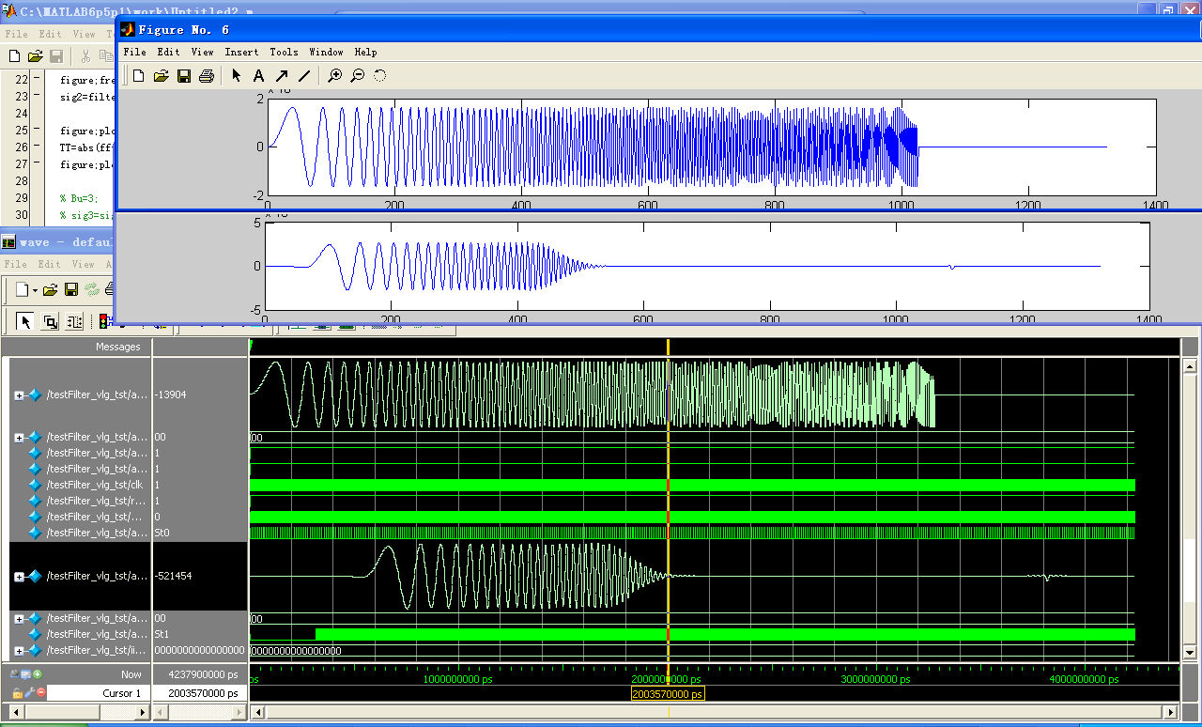
Task: Select the Rotate 3D tool in Figure toolbar
Action: click(x=380, y=76)
